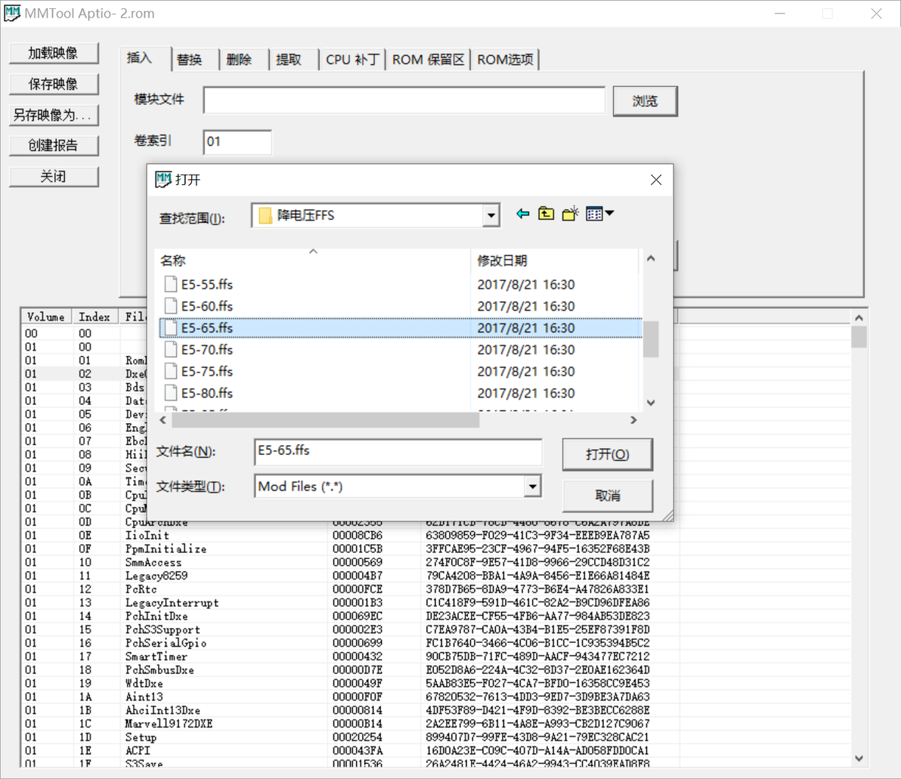This screenshot has height=779, width=901.
Task: Select the IioInit module row
Action: [x=436, y=536]
